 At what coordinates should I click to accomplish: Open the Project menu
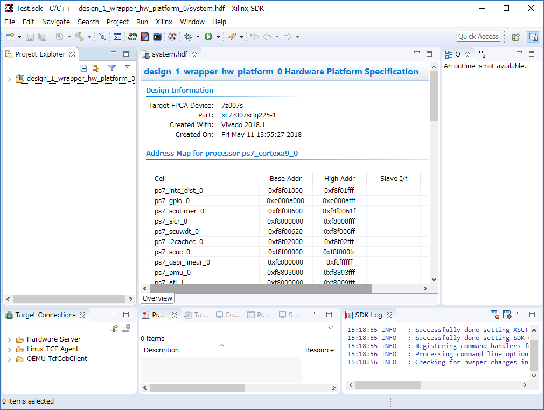pos(117,22)
